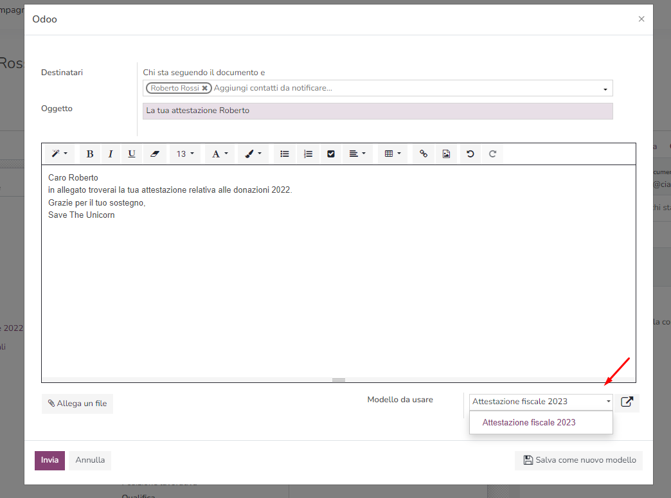Open the magic wand style menu

point(57,154)
